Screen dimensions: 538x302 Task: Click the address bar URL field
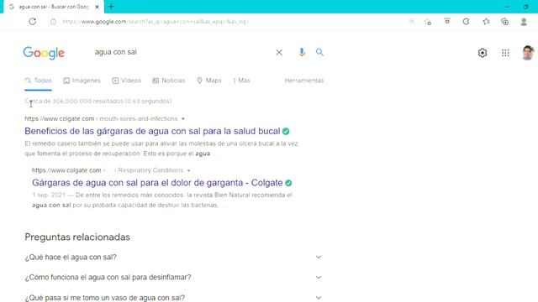[x=156, y=22]
